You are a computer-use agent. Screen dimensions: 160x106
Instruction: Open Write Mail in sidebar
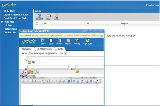pyautogui.click(x=9, y=11)
